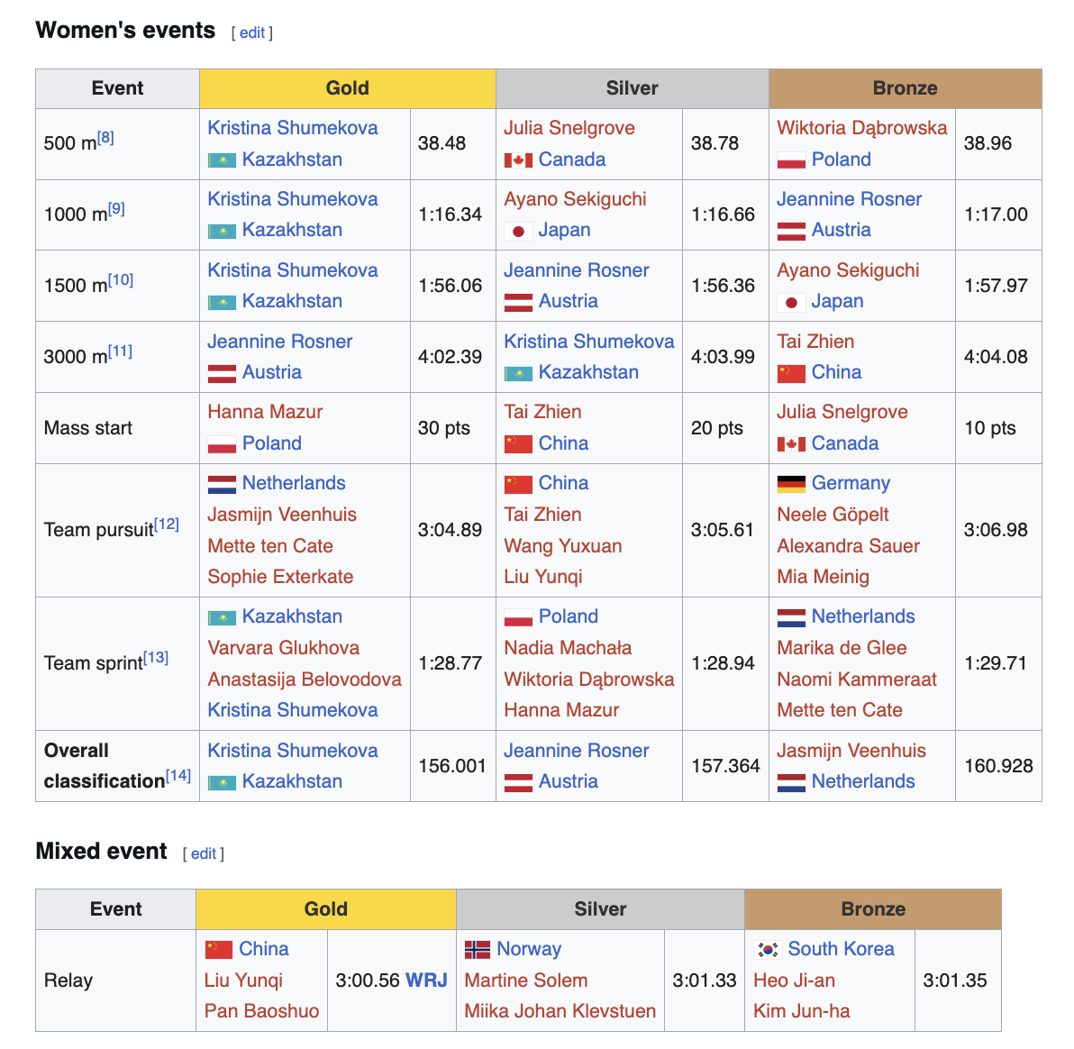
Task: Open the WRJ record link
Action: point(426,981)
